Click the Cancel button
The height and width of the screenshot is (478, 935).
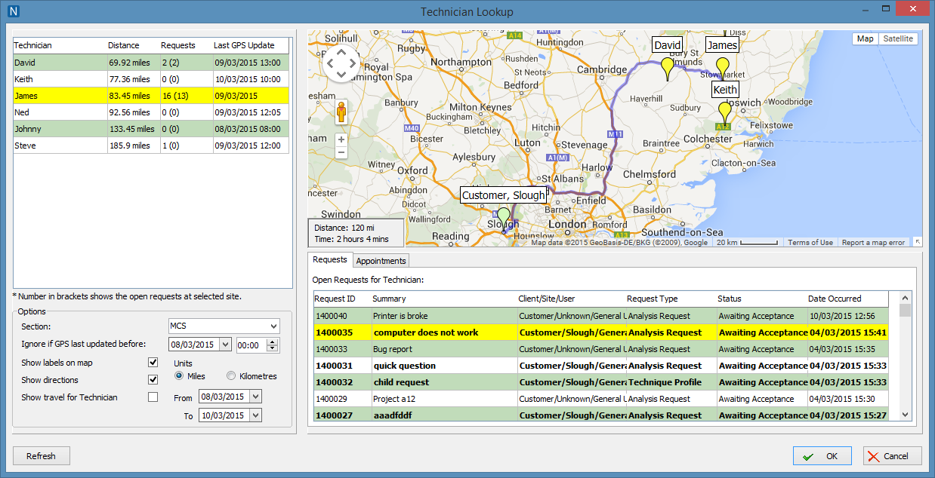892,456
